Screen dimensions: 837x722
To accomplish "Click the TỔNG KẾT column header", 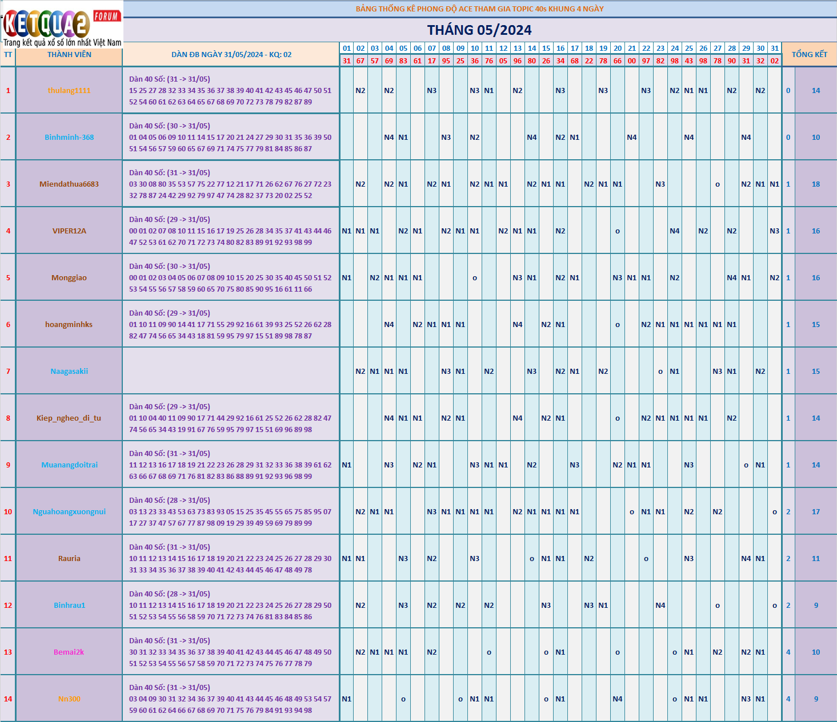I will (x=809, y=54).
